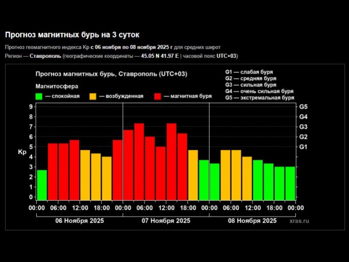Click the first green bar on 06 November
The width and height of the screenshot is (349, 262).
point(42,185)
